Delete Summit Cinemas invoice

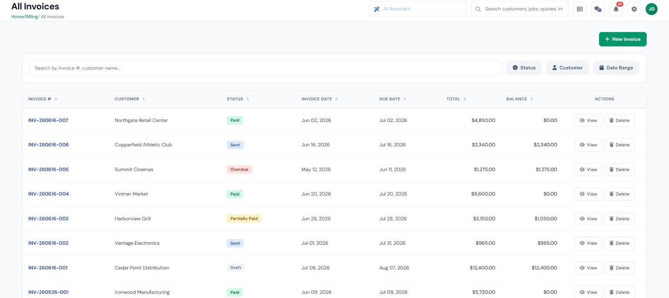click(620, 170)
